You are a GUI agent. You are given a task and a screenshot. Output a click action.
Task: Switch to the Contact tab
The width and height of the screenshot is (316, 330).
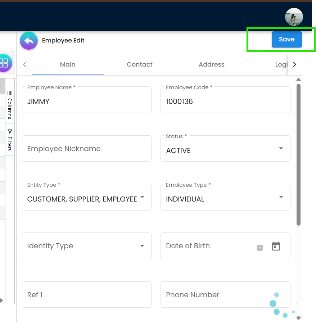(x=140, y=64)
